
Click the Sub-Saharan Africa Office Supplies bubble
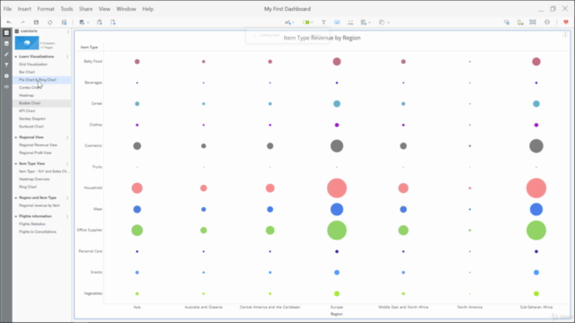tap(536, 231)
